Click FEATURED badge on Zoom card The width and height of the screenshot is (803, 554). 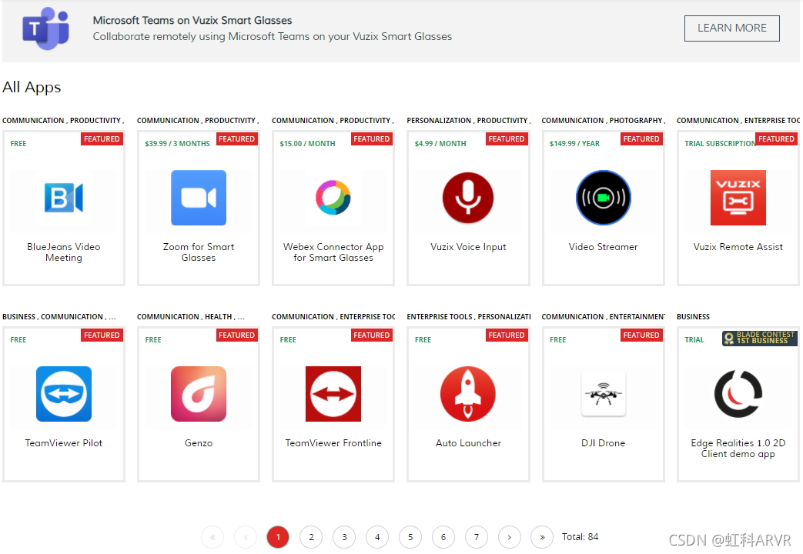pyautogui.click(x=236, y=138)
